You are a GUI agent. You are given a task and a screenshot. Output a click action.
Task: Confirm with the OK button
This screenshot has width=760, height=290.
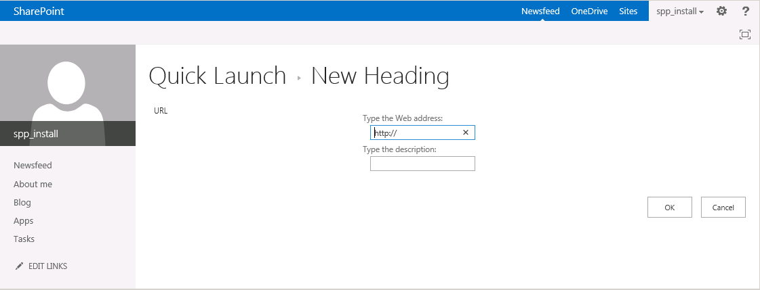tap(670, 208)
